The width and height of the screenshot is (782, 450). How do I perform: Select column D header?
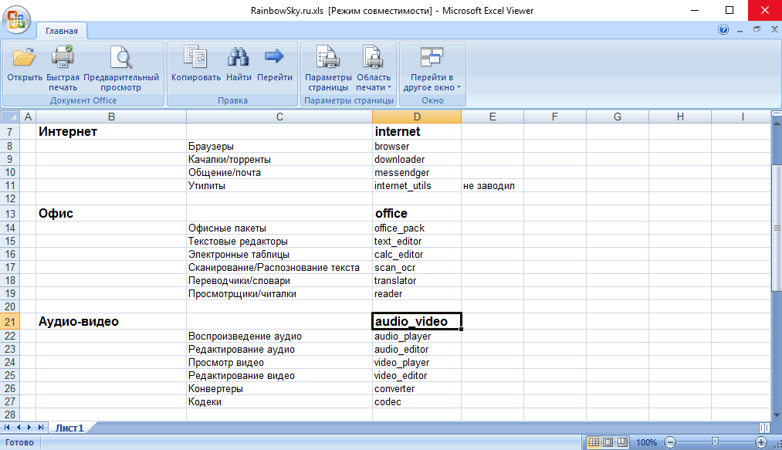[417, 117]
